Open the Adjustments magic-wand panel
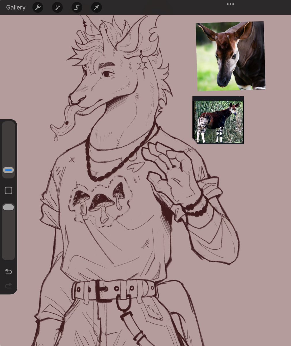 point(57,7)
